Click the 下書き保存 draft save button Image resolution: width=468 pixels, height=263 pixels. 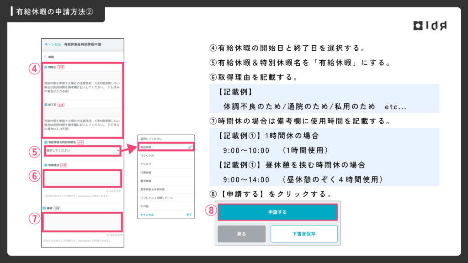pos(304,234)
